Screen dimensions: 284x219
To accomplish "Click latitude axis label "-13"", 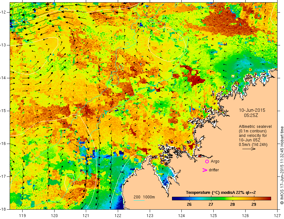I will click(3, 45).
